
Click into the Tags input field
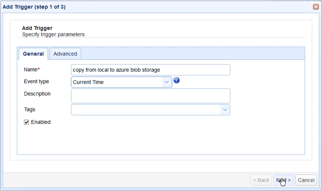tap(146, 110)
